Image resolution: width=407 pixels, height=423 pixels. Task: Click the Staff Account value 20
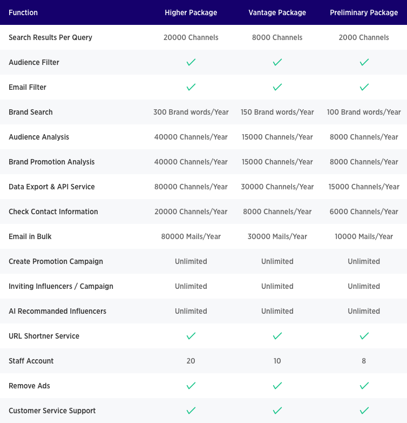191,361
